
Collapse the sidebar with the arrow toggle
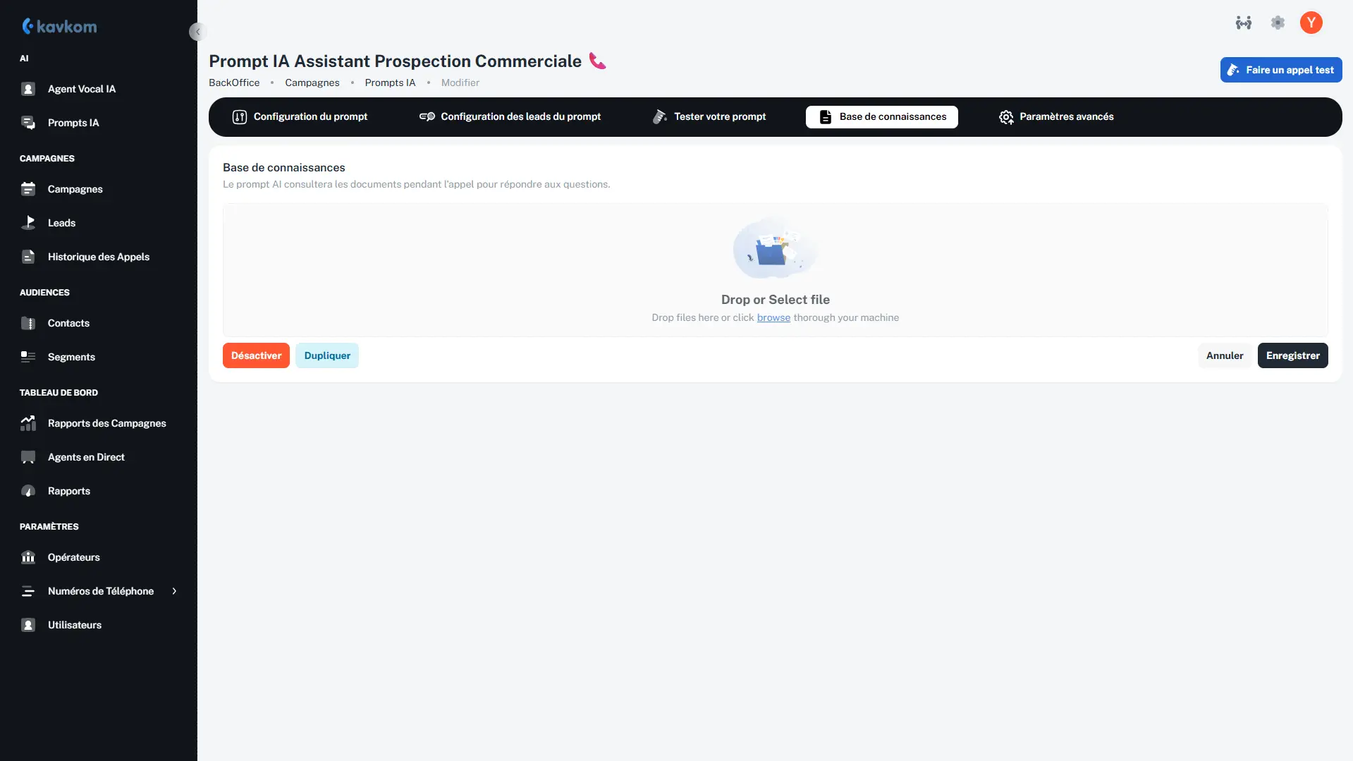point(197,32)
